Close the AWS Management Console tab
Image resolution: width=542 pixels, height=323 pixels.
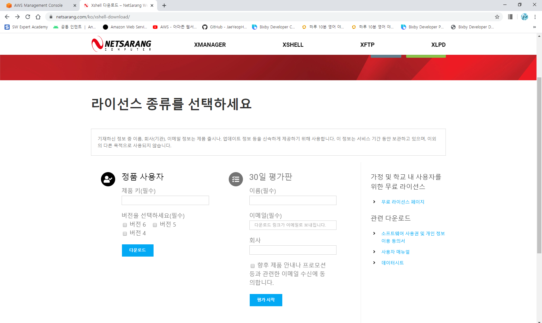tap(75, 5)
